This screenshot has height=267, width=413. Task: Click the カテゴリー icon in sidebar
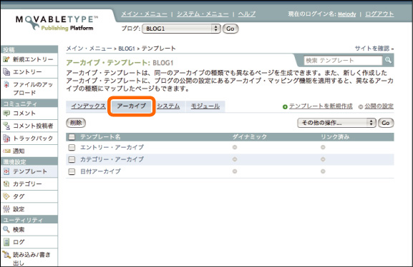(x=6, y=184)
